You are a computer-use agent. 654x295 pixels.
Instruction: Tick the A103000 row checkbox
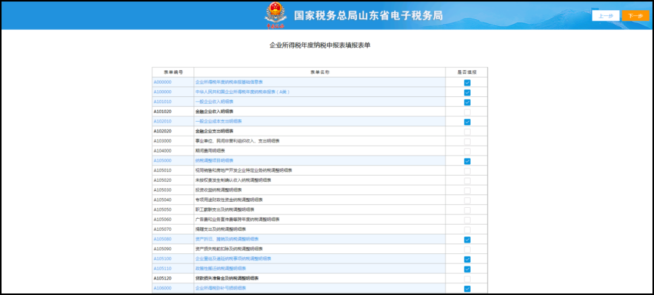point(467,142)
